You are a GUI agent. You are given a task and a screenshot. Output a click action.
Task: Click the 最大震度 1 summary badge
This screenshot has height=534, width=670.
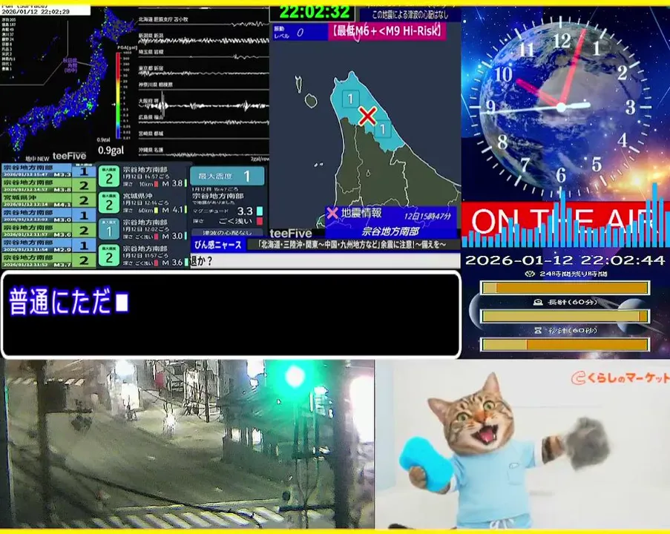227,176
